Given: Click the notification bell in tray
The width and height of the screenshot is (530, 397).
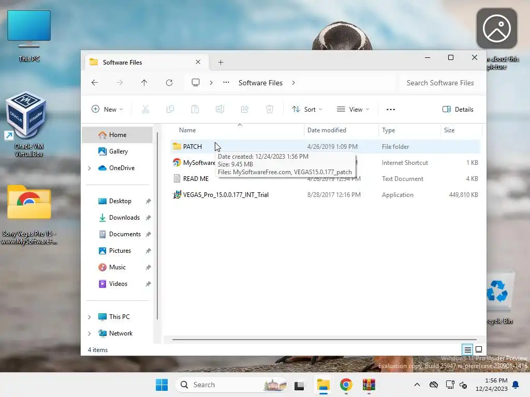Looking at the screenshot, I should click(x=516, y=385).
